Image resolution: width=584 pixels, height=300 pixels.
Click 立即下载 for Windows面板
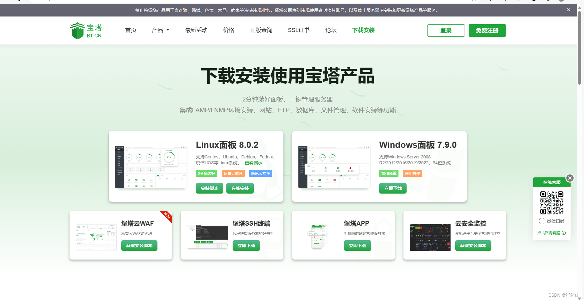click(x=393, y=188)
